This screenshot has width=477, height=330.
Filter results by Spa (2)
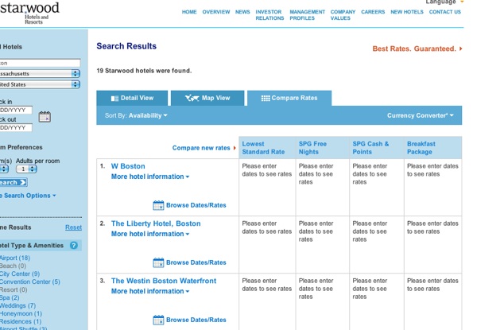click(10, 297)
